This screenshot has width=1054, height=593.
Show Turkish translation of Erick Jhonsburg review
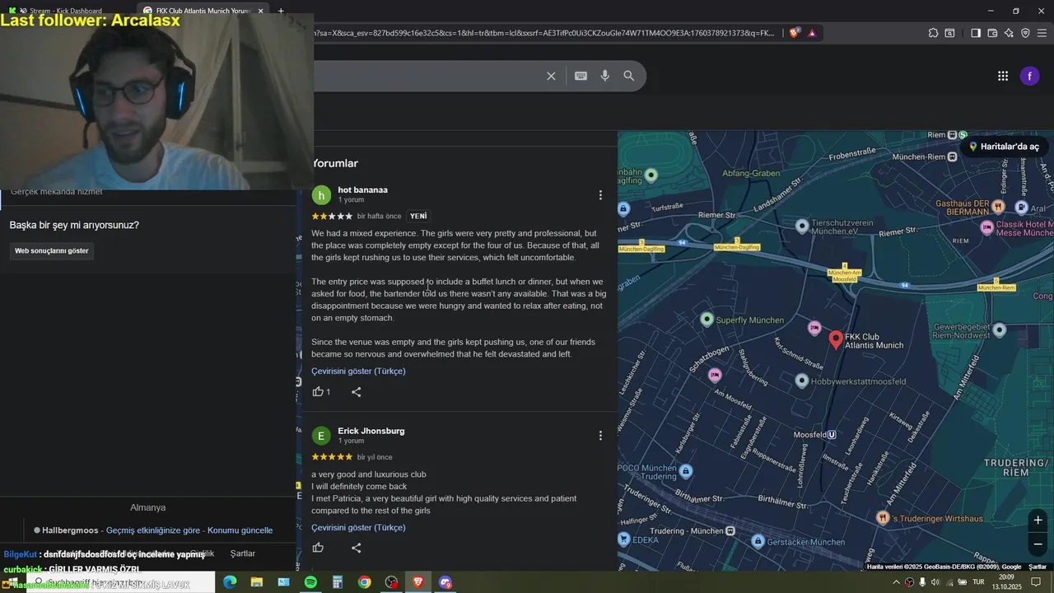(358, 528)
